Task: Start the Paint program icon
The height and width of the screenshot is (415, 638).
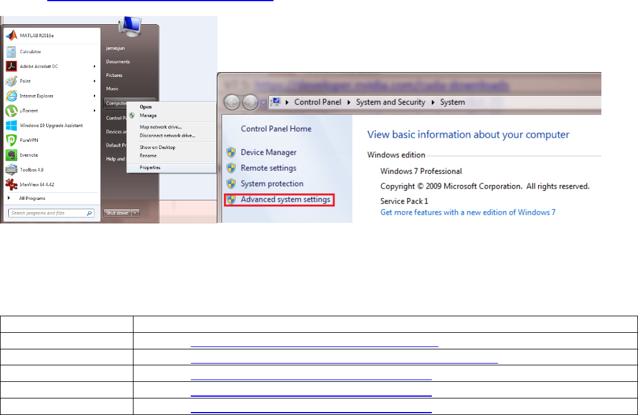Action: pos(11,81)
